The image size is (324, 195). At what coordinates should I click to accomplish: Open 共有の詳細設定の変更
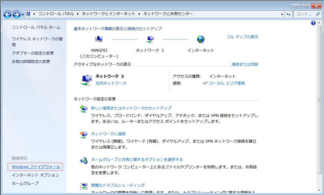click(31, 61)
